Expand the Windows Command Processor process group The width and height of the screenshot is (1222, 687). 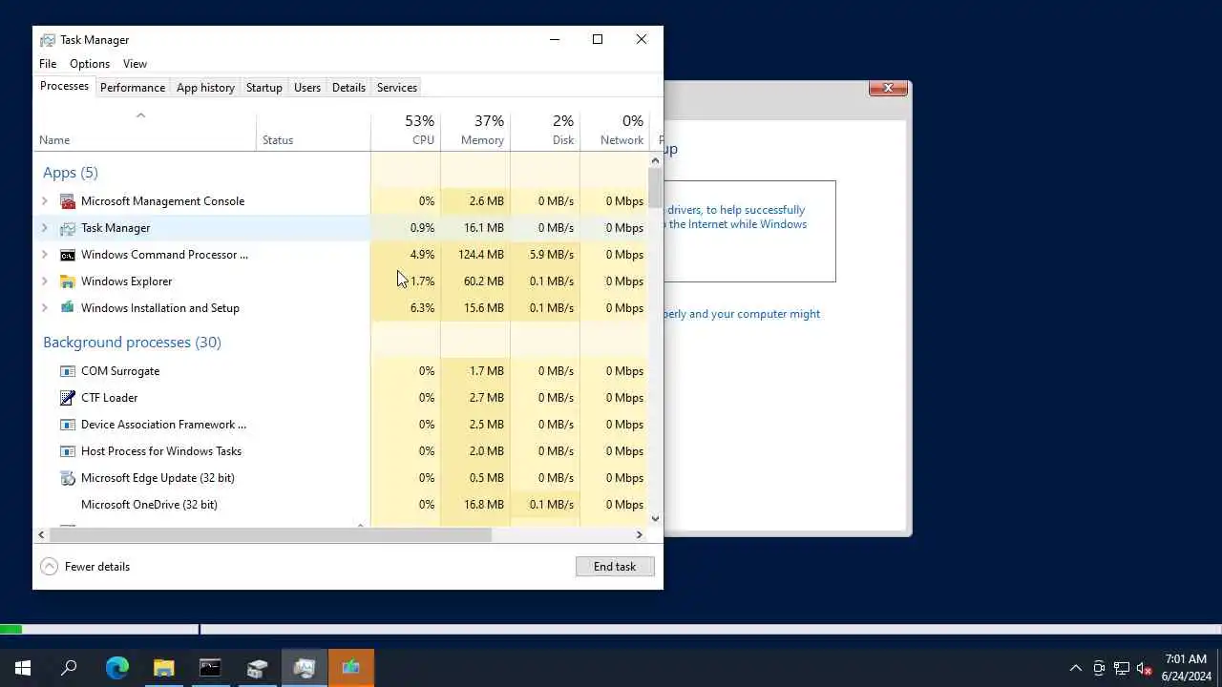[x=45, y=255]
